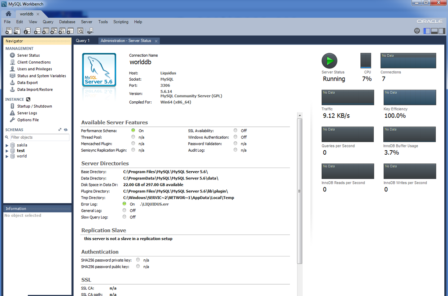The height and width of the screenshot is (296, 448).
Task: Click the Server Logs warning icon
Action: (x=13, y=113)
